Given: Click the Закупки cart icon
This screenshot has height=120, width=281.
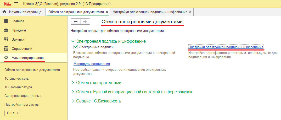Looking at the screenshot, I should click(x=6, y=40).
